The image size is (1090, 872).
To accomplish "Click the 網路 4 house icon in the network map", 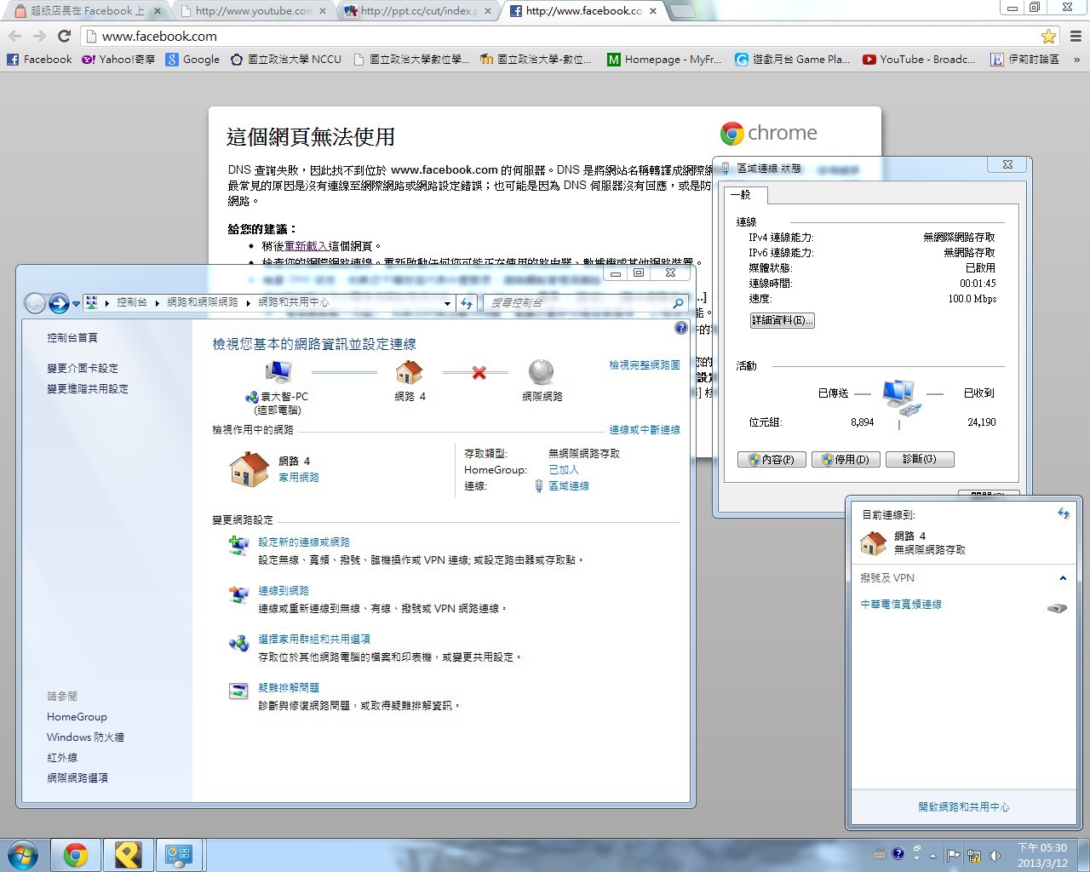I will click(409, 372).
